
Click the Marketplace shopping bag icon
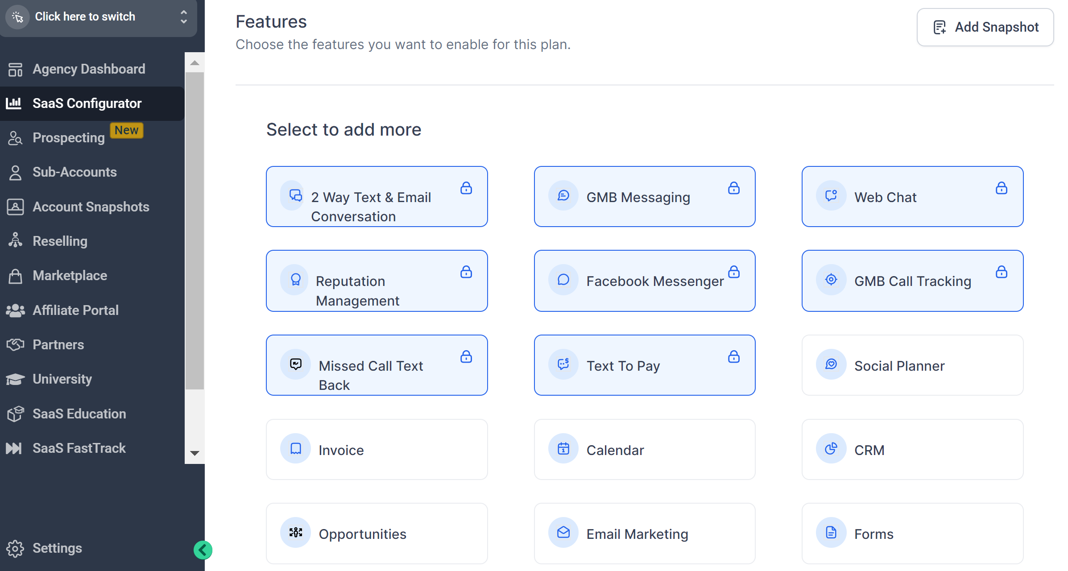[x=15, y=276]
